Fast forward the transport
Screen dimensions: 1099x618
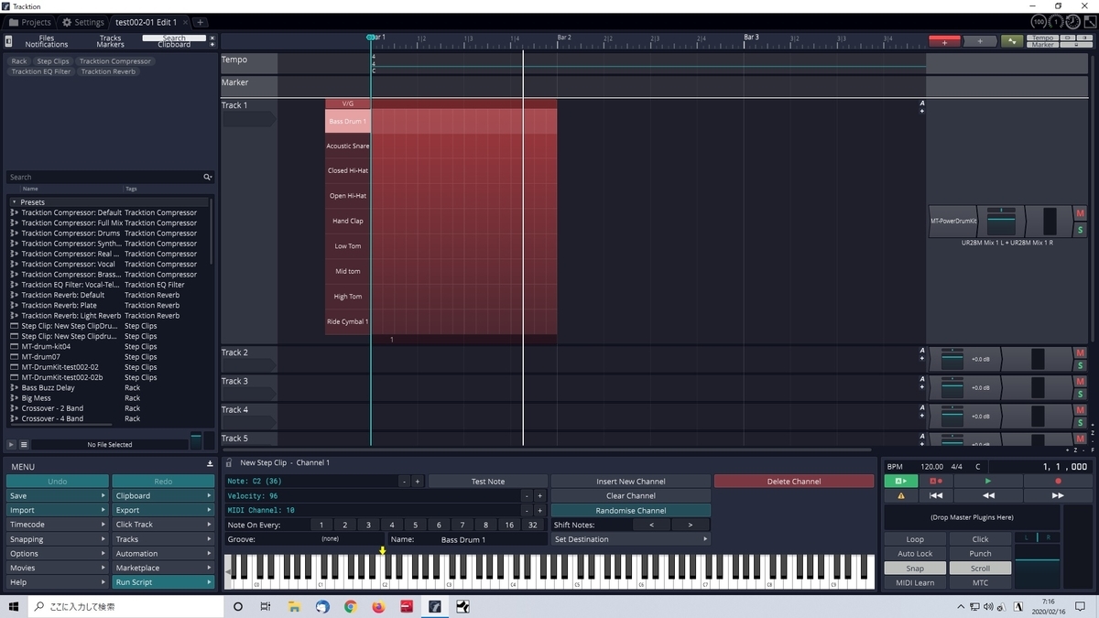1059,495
